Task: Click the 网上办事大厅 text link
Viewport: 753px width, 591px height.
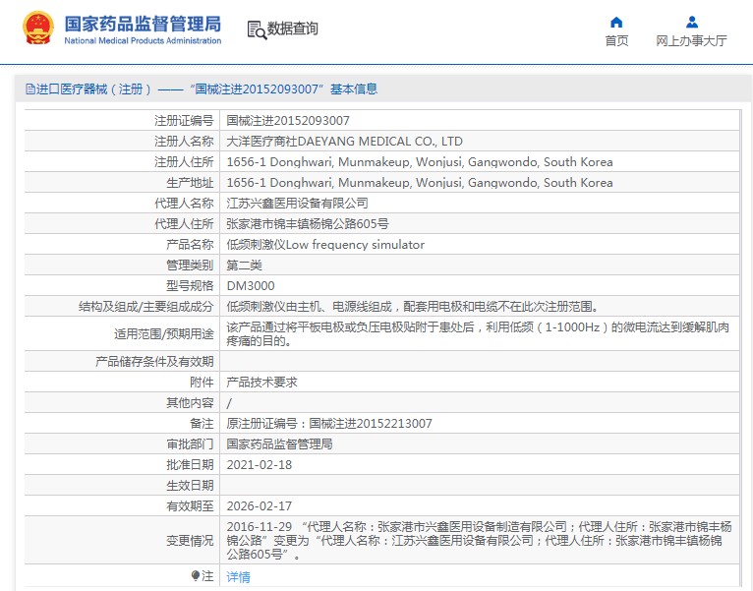Action: click(691, 41)
